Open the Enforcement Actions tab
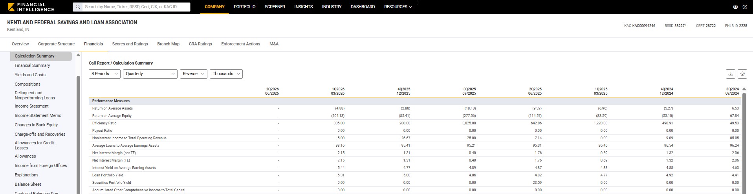 [240, 44]
